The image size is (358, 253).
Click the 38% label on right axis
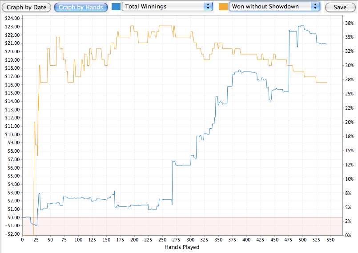[x=349, y=23]
